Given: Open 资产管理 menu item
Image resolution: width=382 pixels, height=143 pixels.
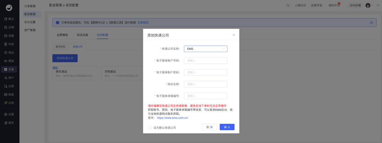Looking at the screenshot, I should (30, 30).
